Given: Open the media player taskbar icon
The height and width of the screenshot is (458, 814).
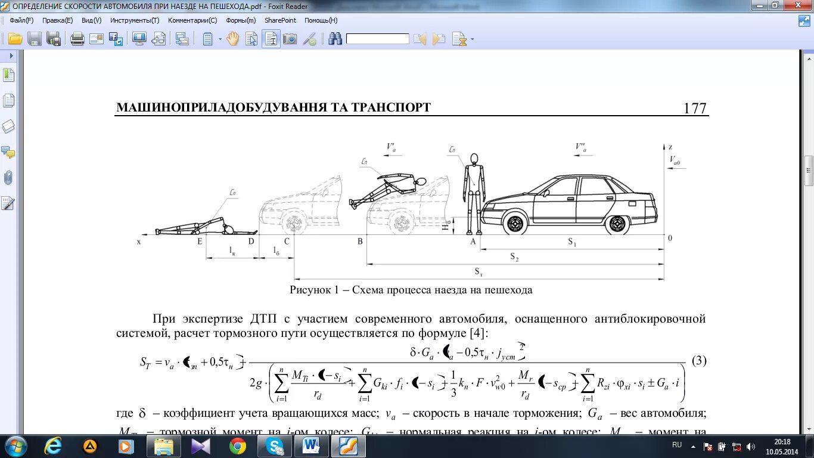Looking at the screenshot, I should click(126, 446).
